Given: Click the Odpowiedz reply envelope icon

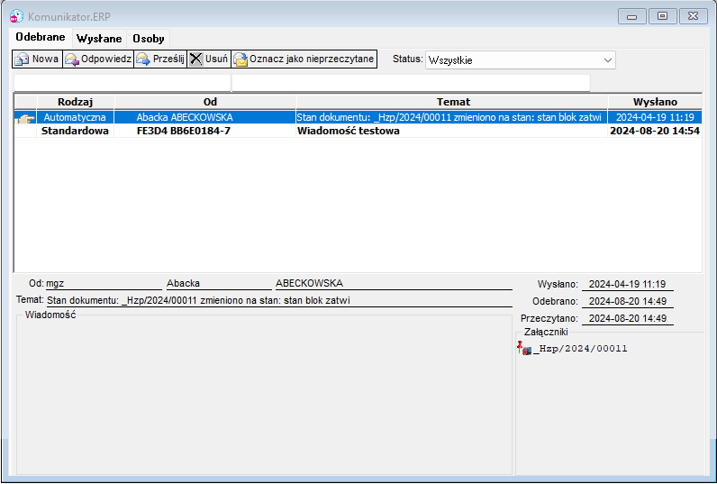Looking at the screenshot, I should coord(71,59).
